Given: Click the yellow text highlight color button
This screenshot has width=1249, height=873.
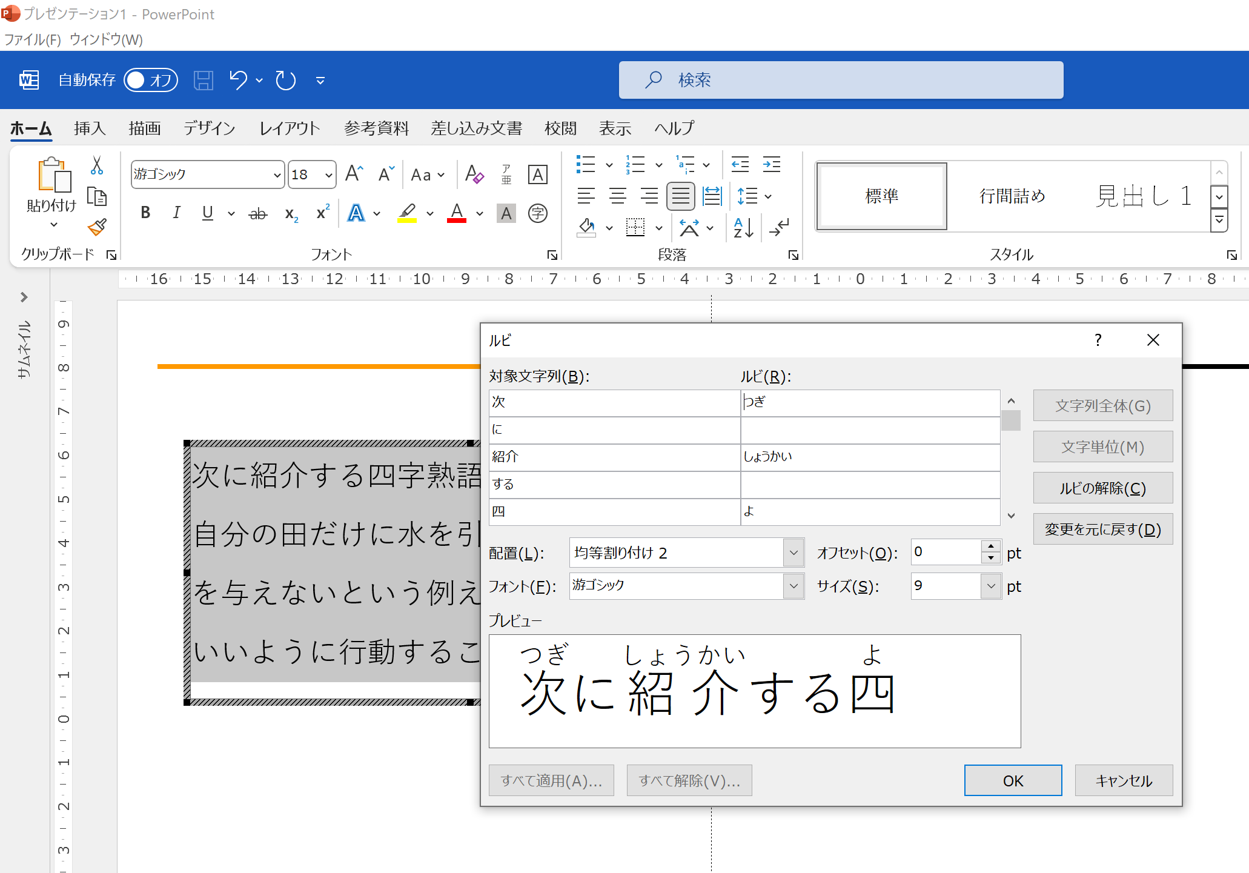Looking at the screenshot, I should click(x=407, y=213).
